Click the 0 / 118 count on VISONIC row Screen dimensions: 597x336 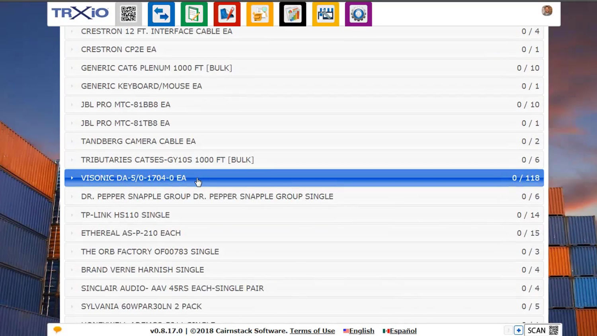[x=526, y=178]
